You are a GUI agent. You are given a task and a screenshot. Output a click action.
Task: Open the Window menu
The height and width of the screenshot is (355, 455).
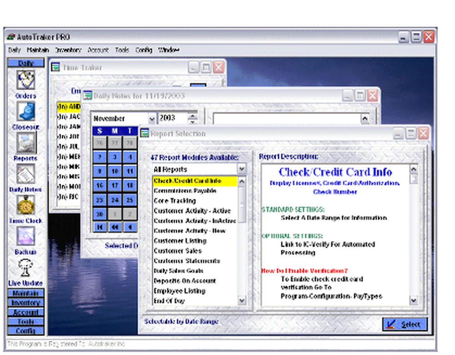coord(168,50)
